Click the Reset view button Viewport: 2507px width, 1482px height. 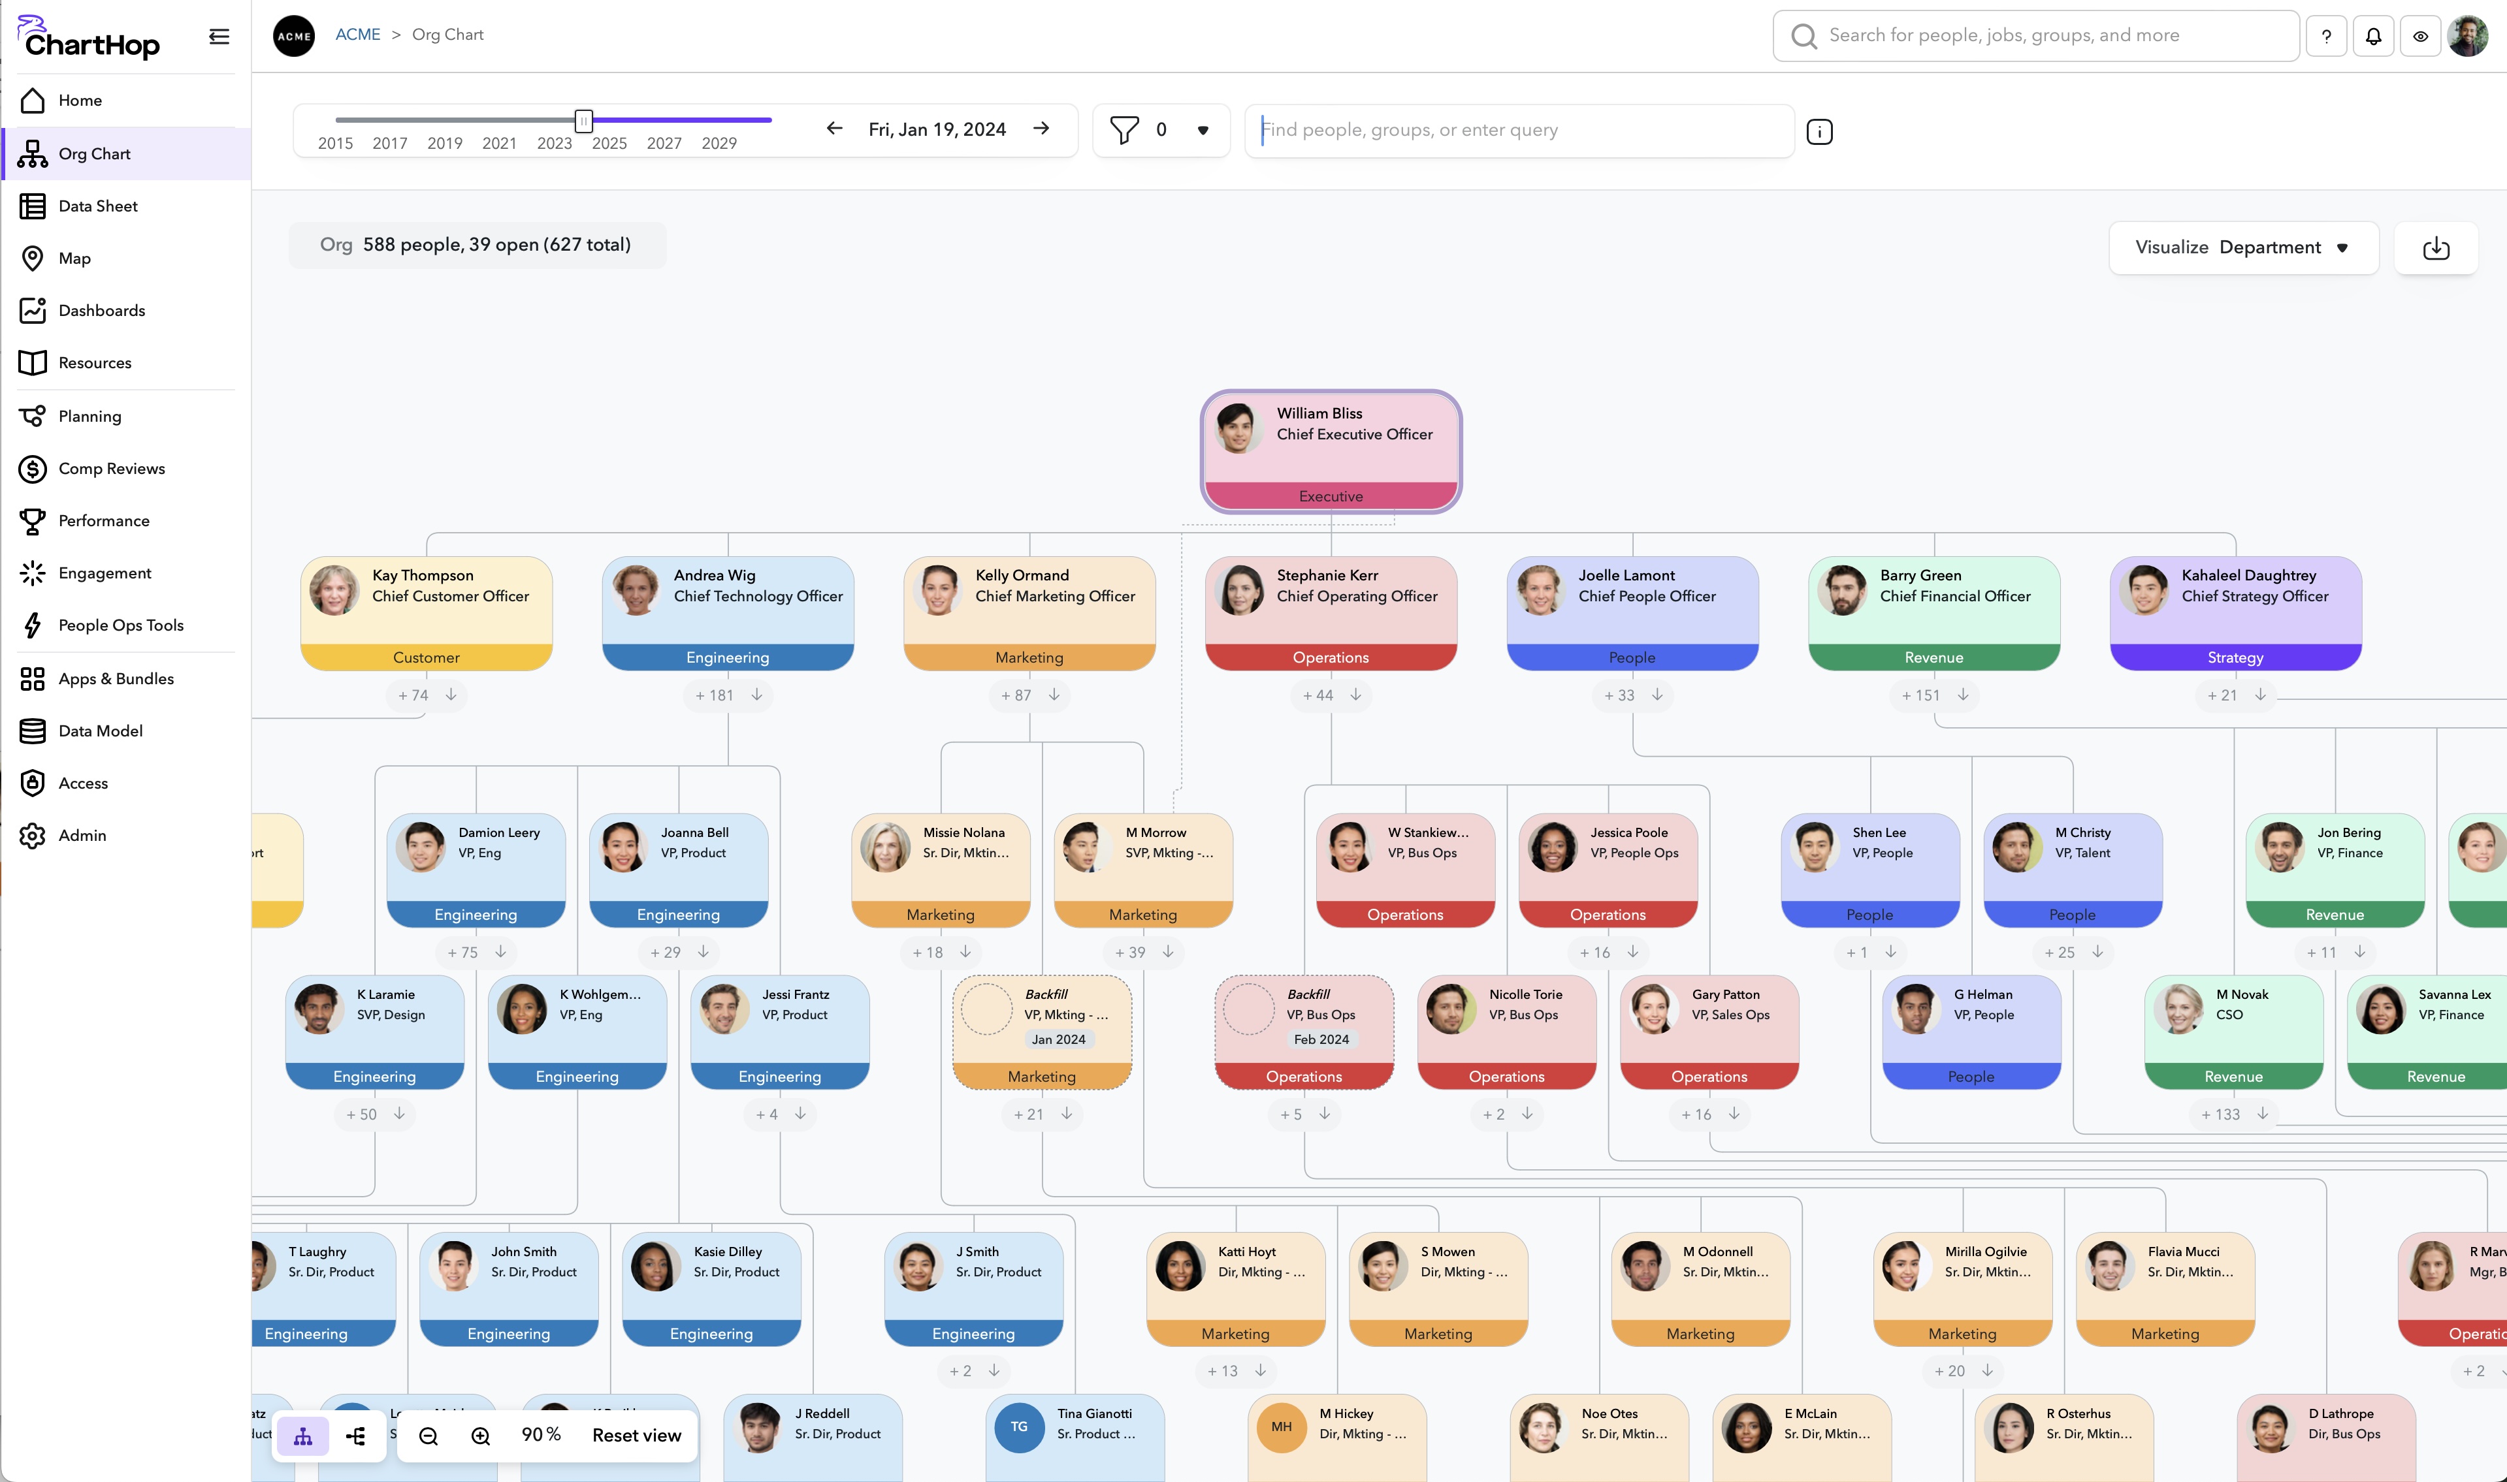pos(636,1435)
